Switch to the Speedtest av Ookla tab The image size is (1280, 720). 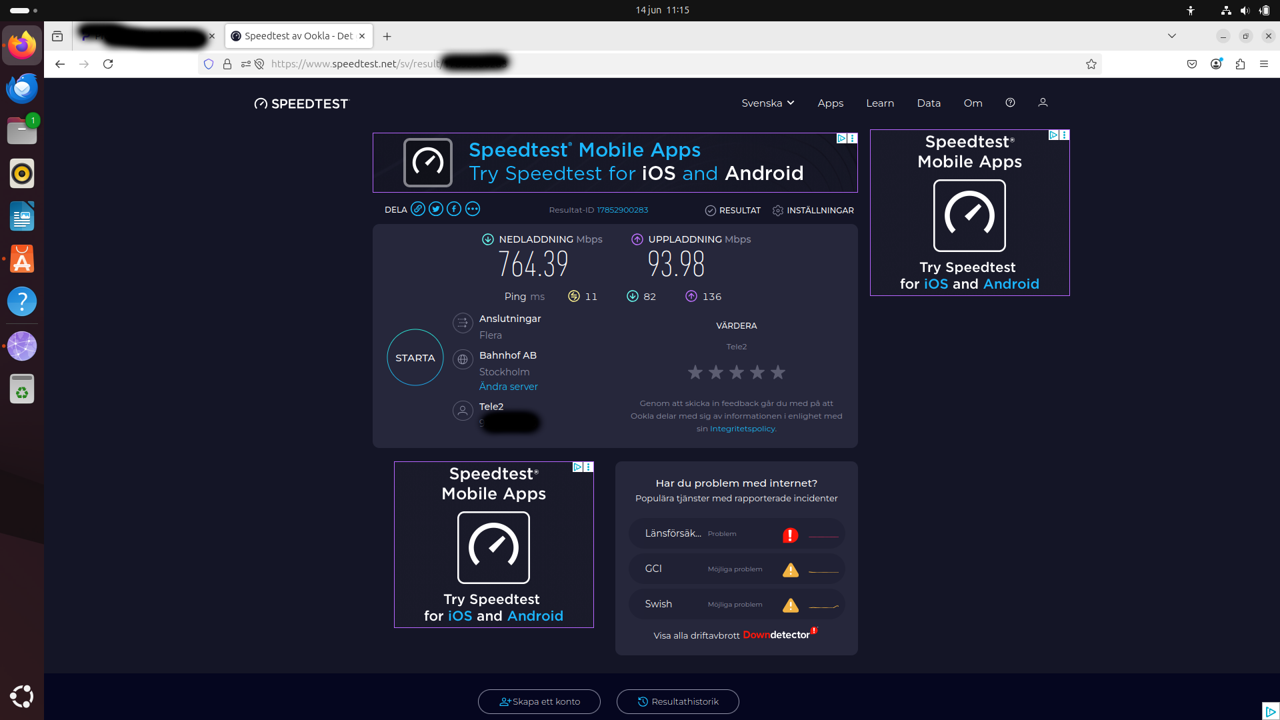[299, 36]
